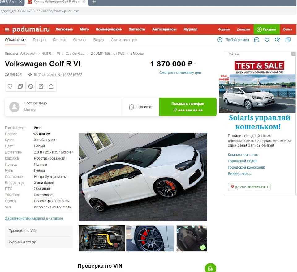Open comparison icon in subnavigation
297x272 pixels.
click(288, 40)
